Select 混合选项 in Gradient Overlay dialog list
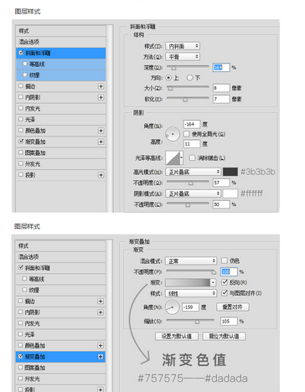 (60, 257)
